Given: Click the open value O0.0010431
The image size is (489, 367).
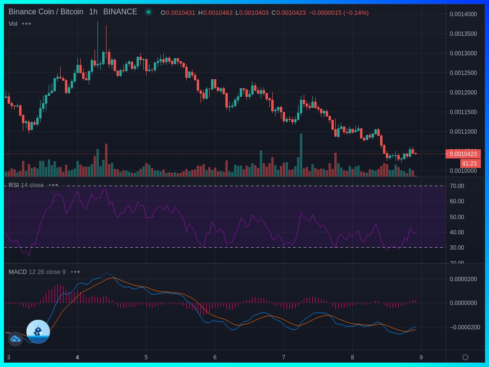Looking at the screenshot, I should click(x=178, y=13).
